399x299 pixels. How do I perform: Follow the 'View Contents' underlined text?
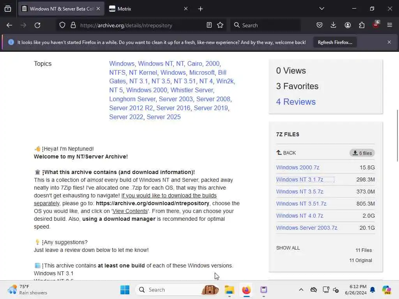130,211
